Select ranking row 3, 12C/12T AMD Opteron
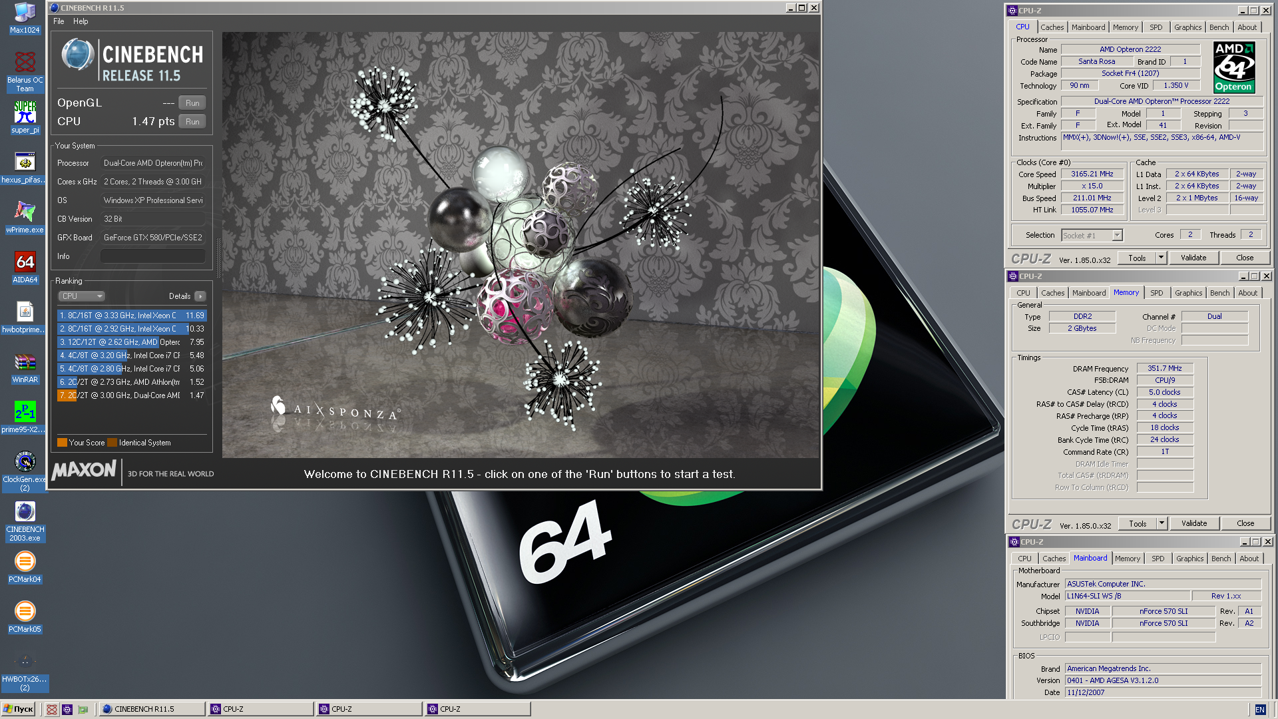 coord(132,342)
